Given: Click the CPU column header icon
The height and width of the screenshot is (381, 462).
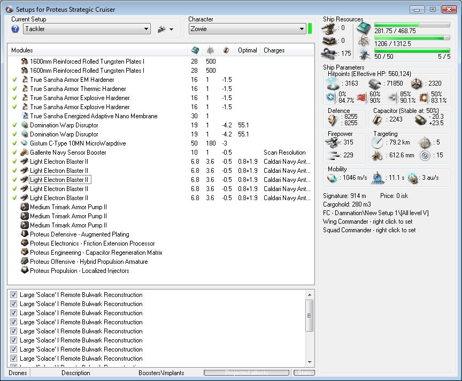Looking at the screenshot, I should coord(195,50).
